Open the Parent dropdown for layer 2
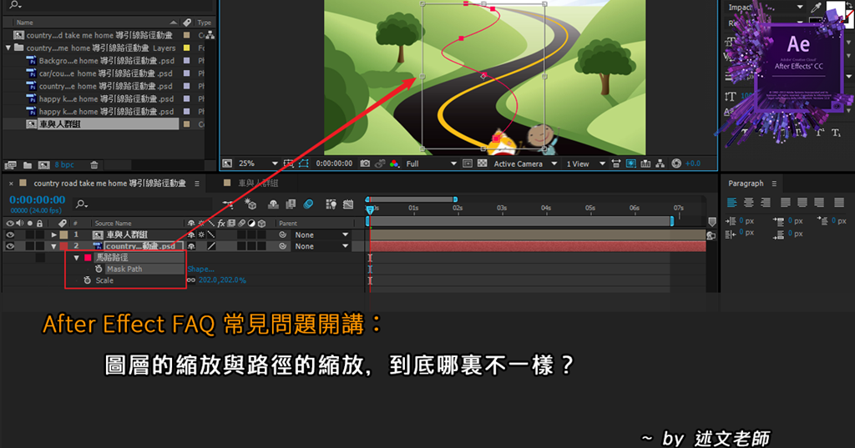855x448 pixels. pos(321,246)
